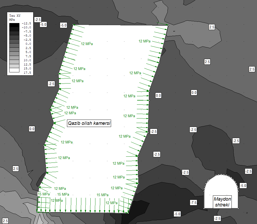Pick the black legend swatch below -12.5
This screenshot has height=224, width=257.
(14, 25)
